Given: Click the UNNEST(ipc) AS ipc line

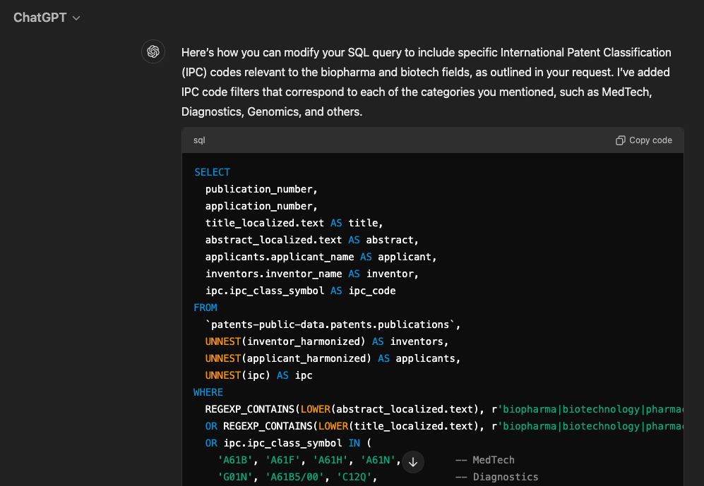Looking at the screenshot, I should pos(258,375).
